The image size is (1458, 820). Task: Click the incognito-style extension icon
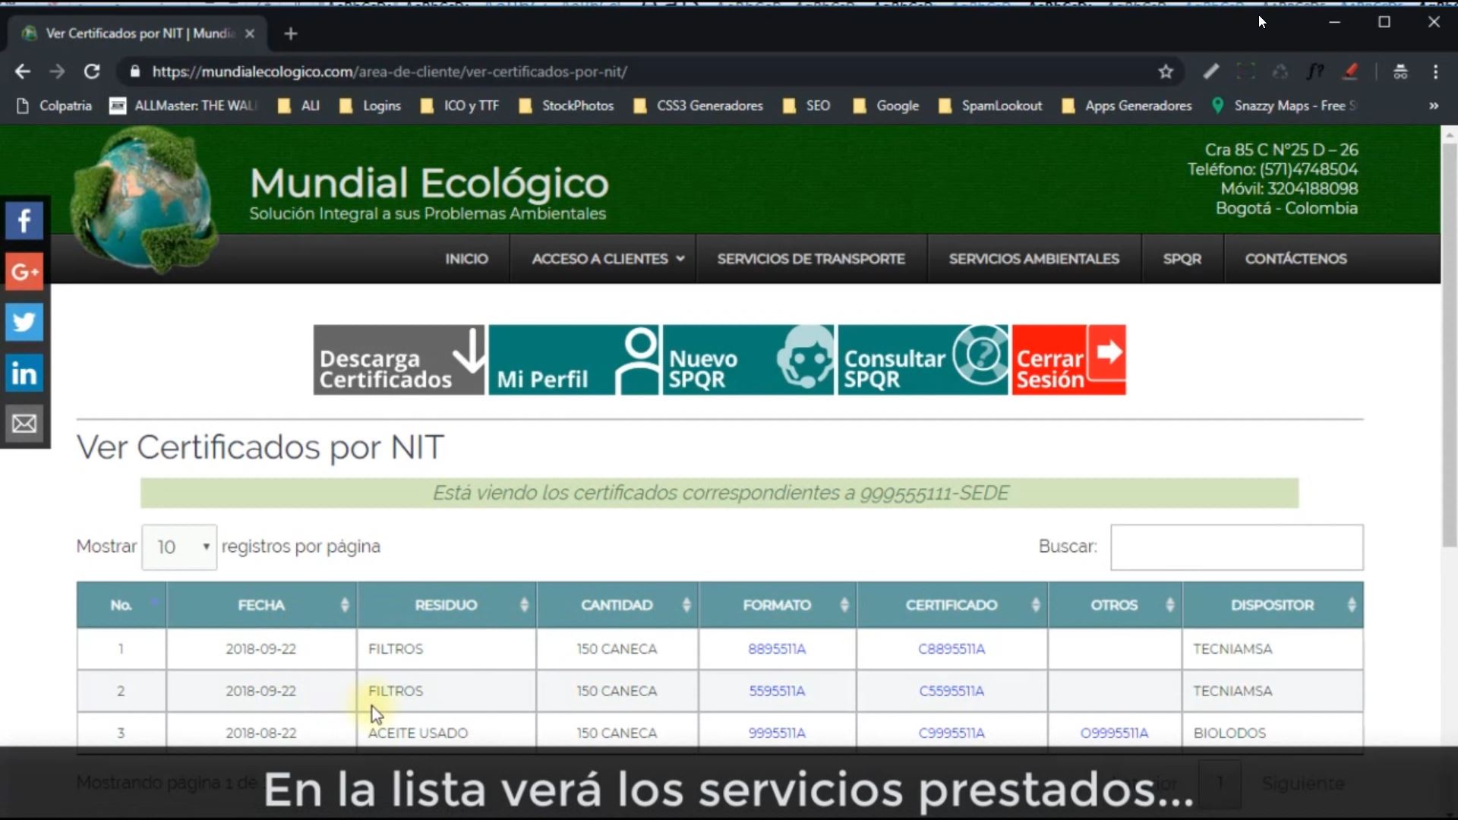[x=1400, y=71]
